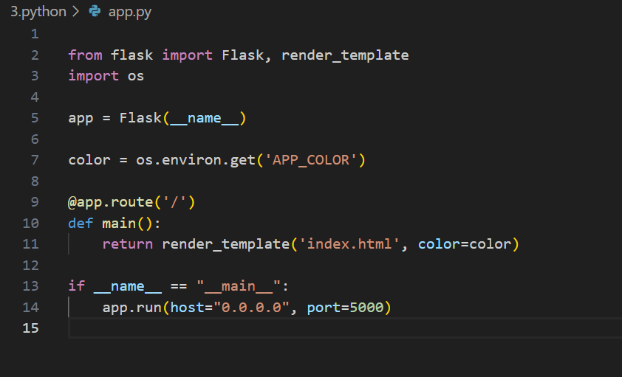This screenshot has height=377, width=622.
Task: Click 'os.environ.get' call
Action: (x=196, y=159)
